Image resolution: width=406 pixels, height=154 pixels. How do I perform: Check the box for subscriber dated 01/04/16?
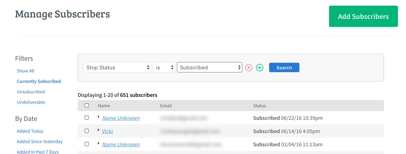pyautogui.click(x=87, y=144)
